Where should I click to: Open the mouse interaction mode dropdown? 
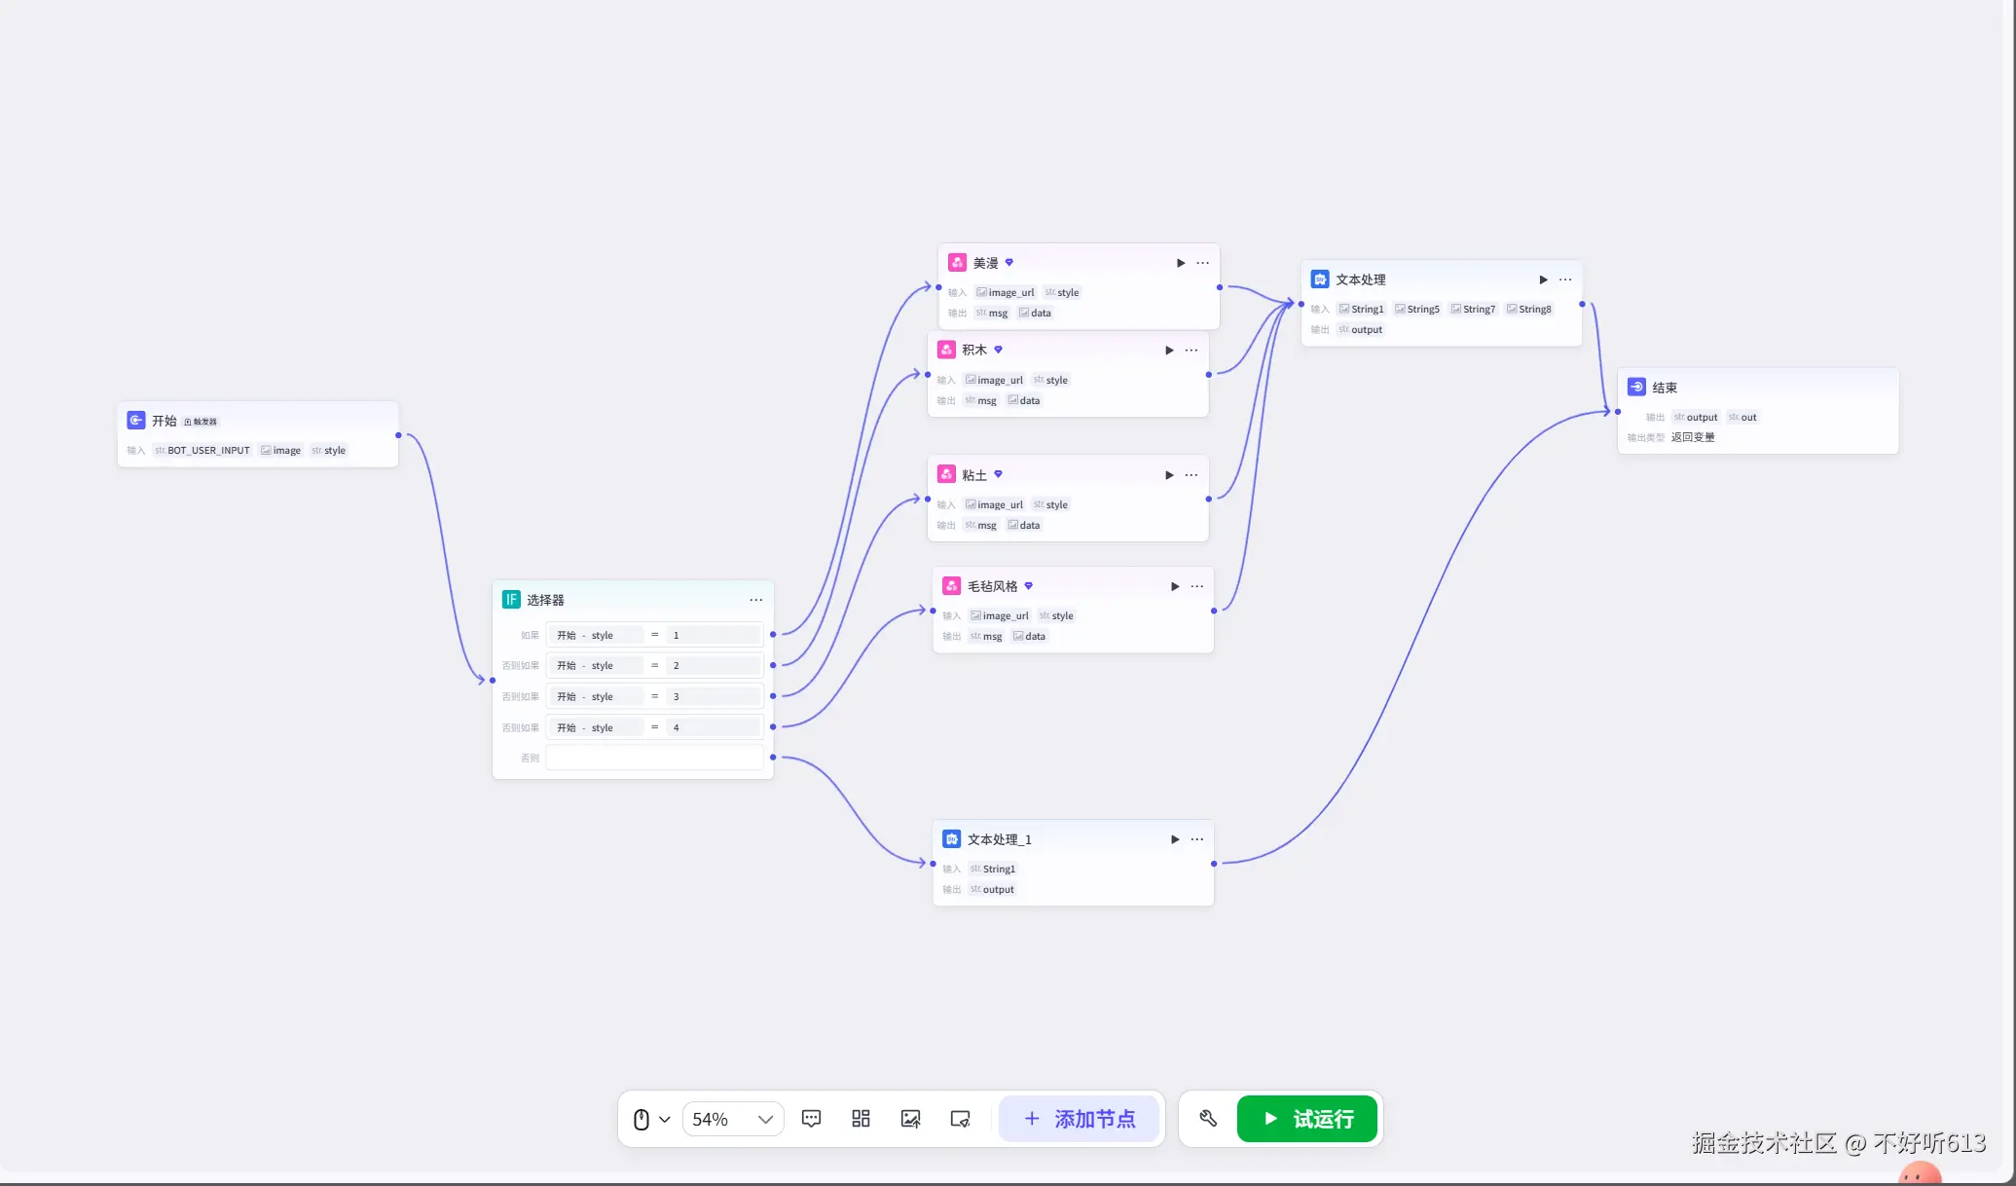[x=651, y=1119]
